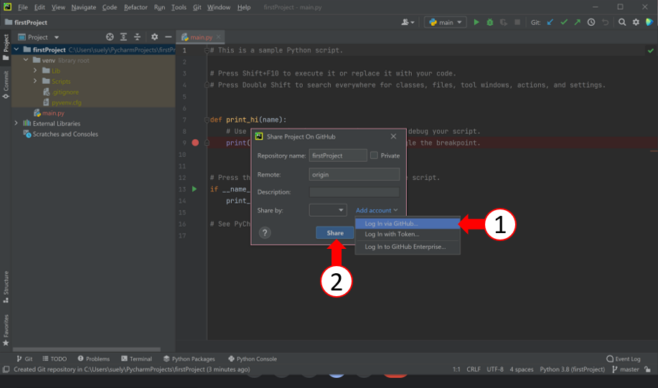
Task: Open Search Everywhere with the magnifier icon
Action: coord(622,22)
